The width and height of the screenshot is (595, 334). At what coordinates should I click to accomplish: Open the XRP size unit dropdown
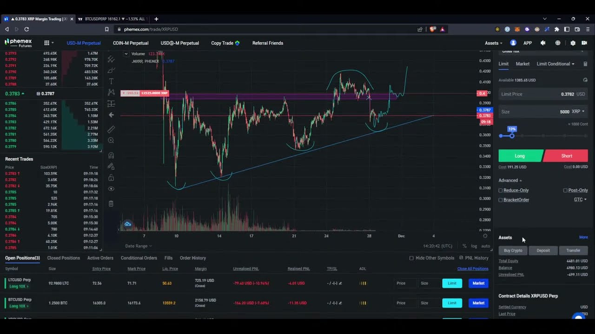tap(578, 111)
